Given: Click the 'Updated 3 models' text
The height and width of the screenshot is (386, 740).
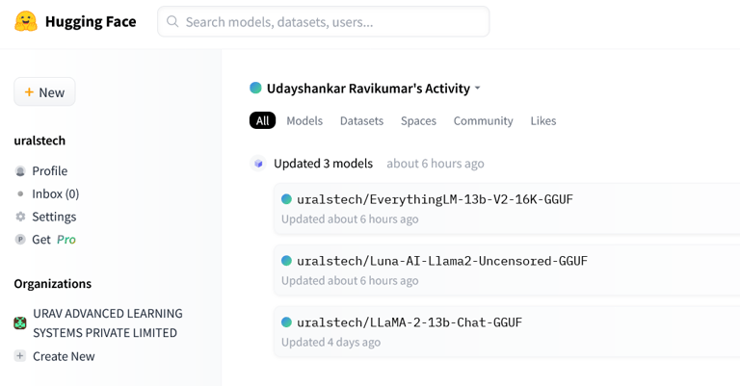Looking at the screenshot, I should [324, 164].
